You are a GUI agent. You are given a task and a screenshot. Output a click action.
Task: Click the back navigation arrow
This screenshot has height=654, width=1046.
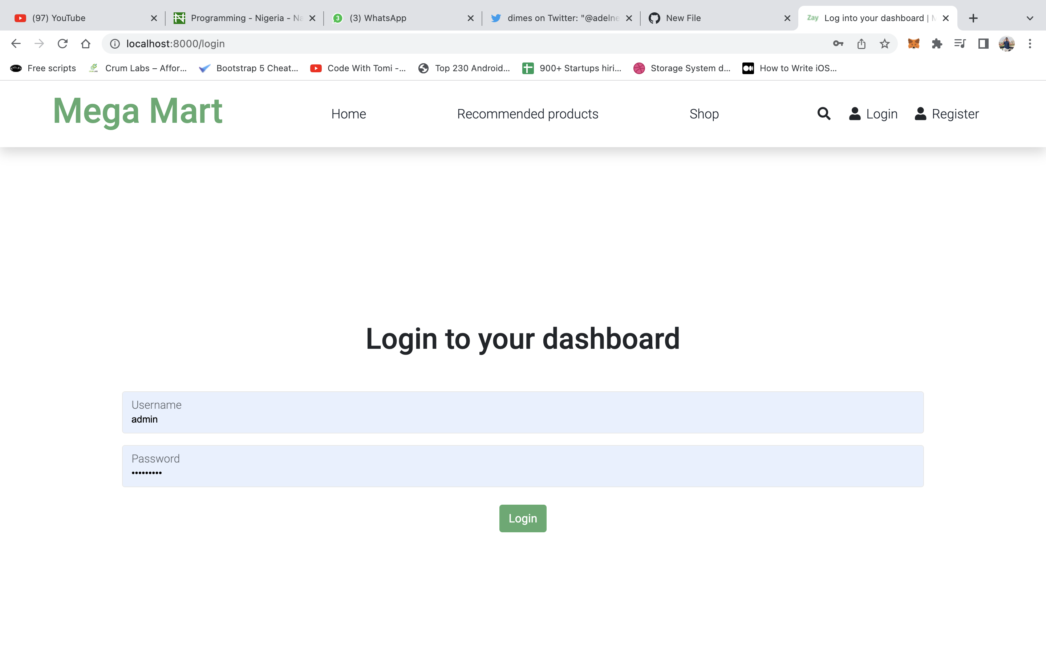[16, 43]
